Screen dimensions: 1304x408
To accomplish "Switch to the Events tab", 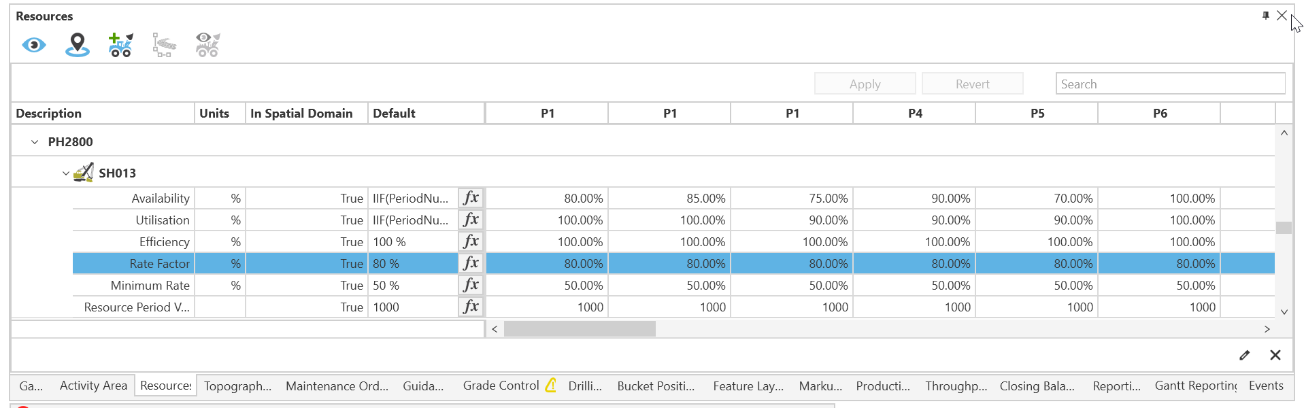I will [x=1266, y=386].
